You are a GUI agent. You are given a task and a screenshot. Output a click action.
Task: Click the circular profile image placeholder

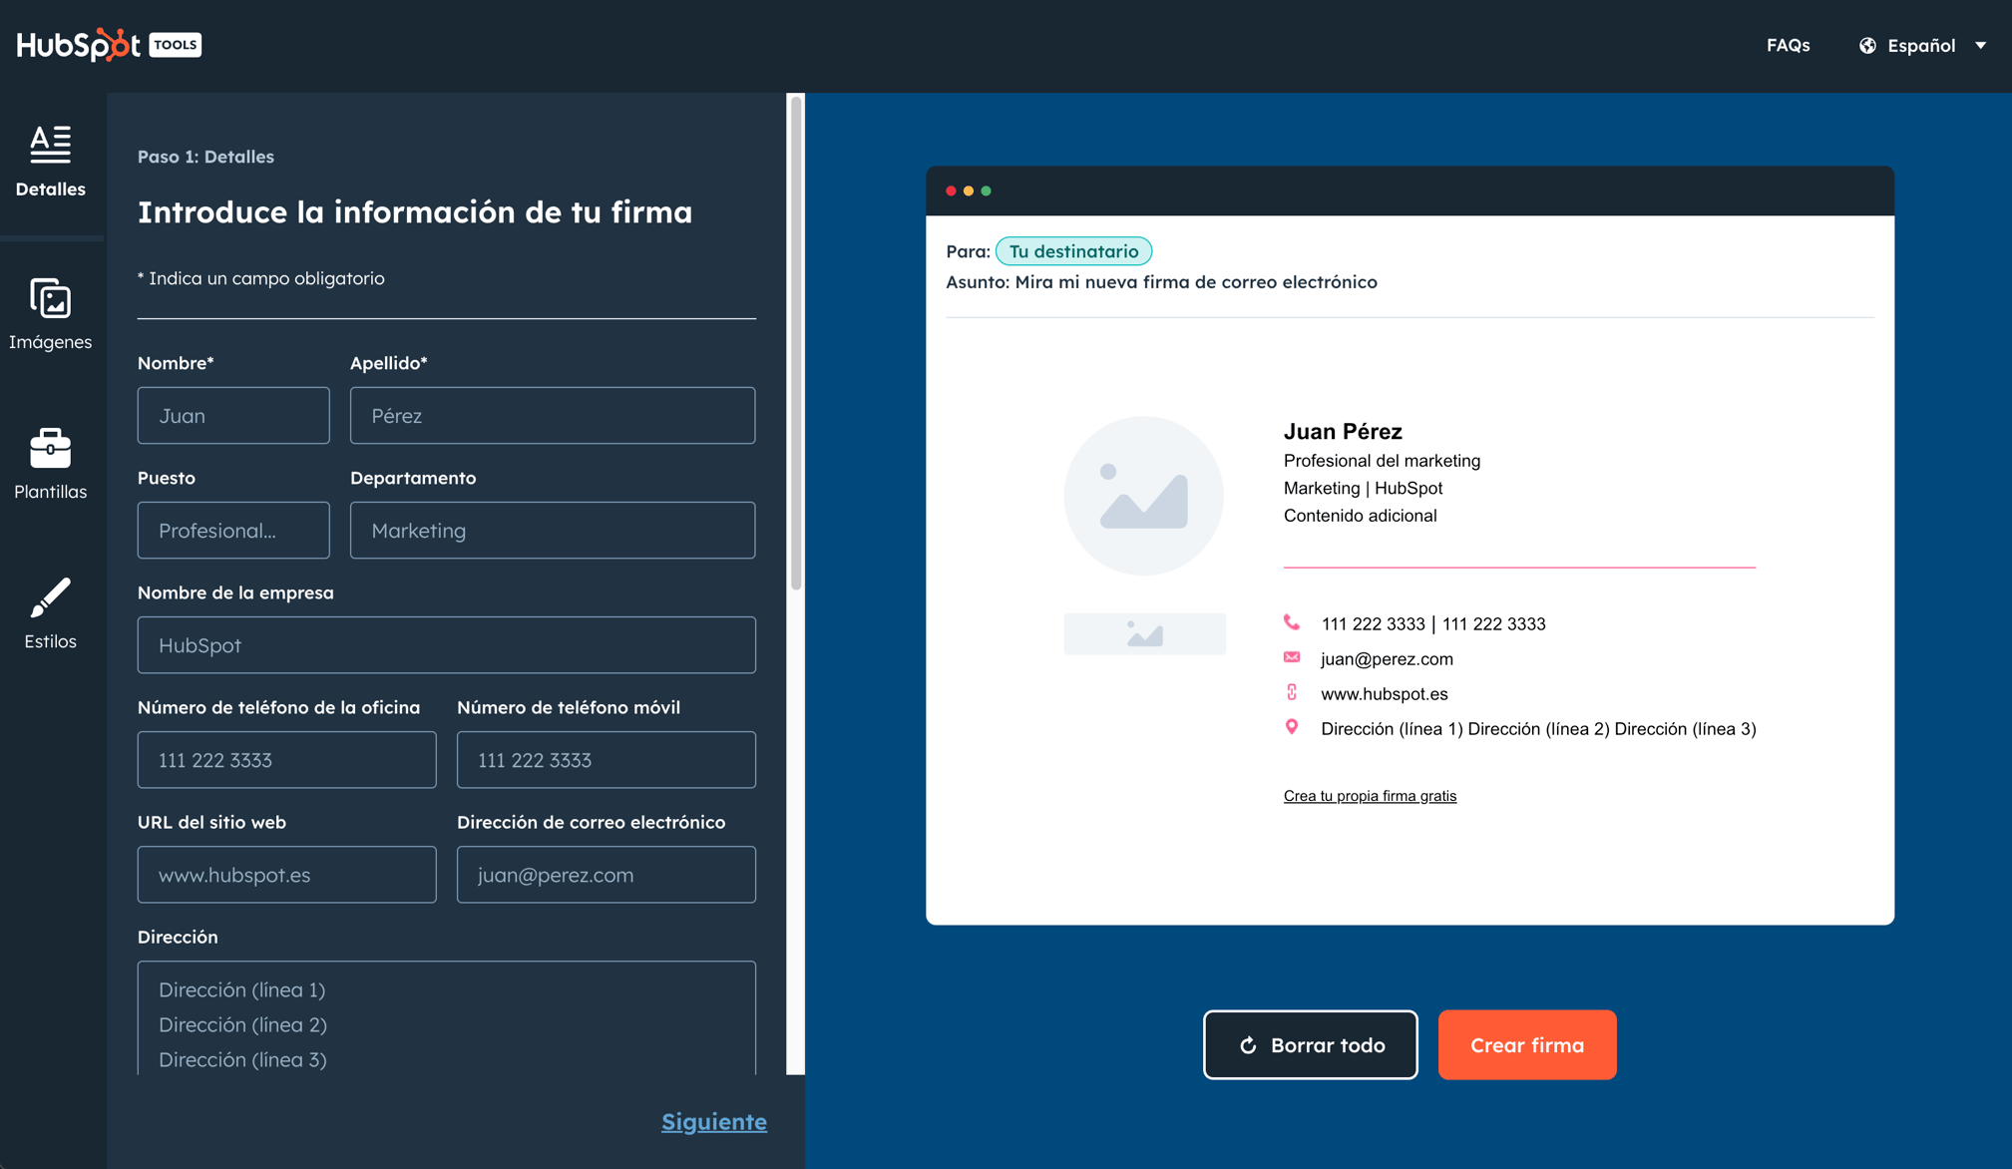[x=1143, y=496]
